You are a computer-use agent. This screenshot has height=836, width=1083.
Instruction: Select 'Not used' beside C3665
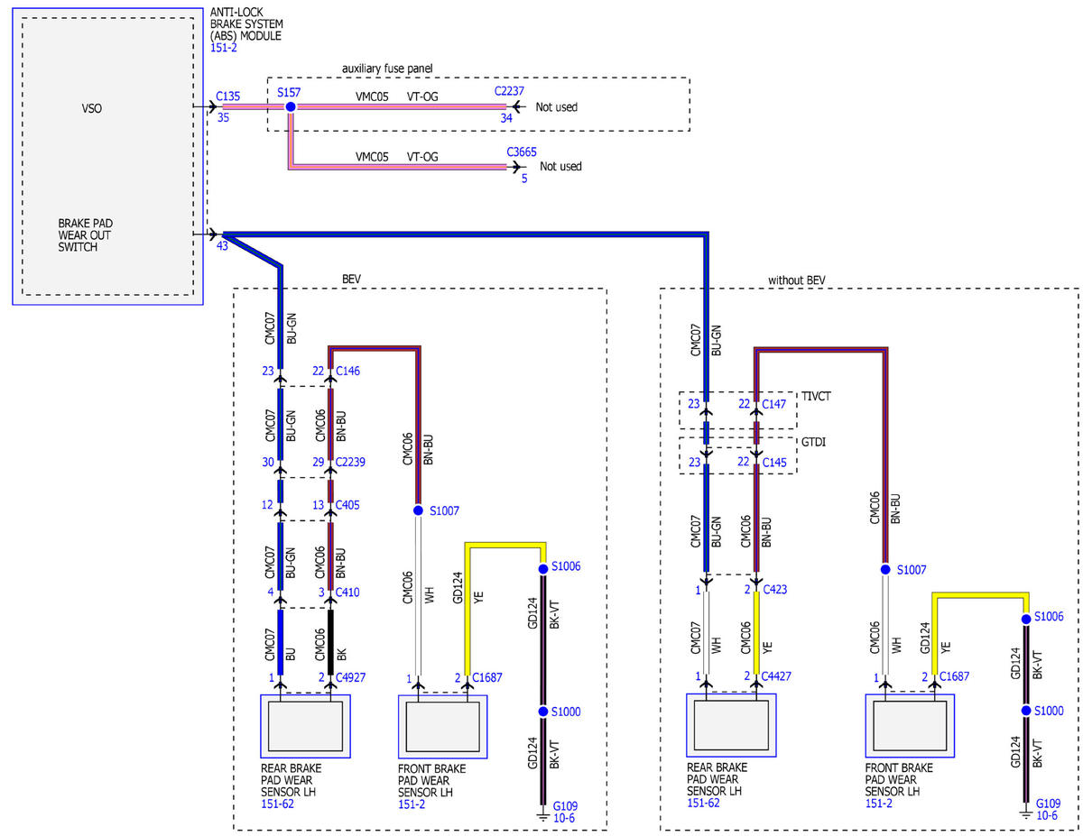(x=560, y=167)
